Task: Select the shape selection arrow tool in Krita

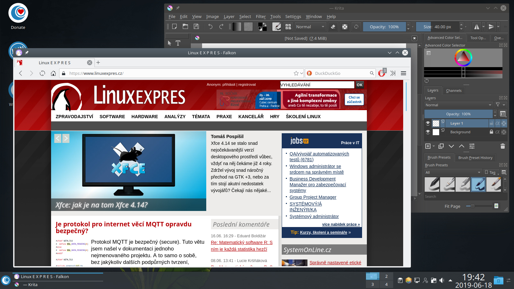Action: pos(170,43)
